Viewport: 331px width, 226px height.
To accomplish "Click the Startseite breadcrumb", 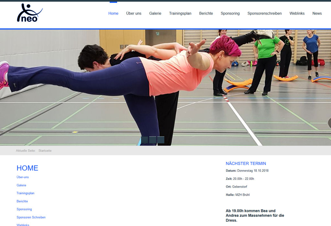I will click(45, 151).
